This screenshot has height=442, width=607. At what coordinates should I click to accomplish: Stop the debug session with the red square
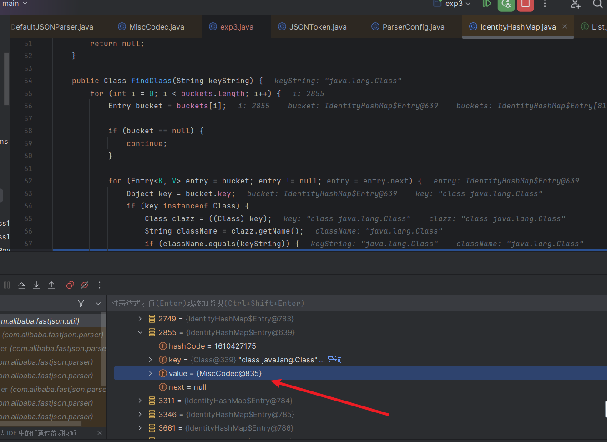pyautogui.click(x=526, y=4)
